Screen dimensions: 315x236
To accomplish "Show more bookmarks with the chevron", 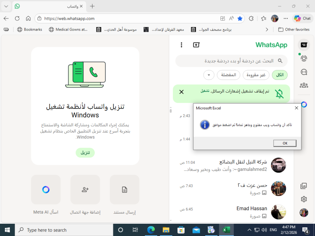I will (267, 30).
